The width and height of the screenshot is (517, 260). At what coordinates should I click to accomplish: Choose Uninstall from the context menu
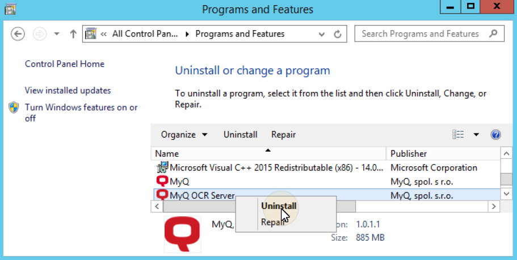click(279, 206)
